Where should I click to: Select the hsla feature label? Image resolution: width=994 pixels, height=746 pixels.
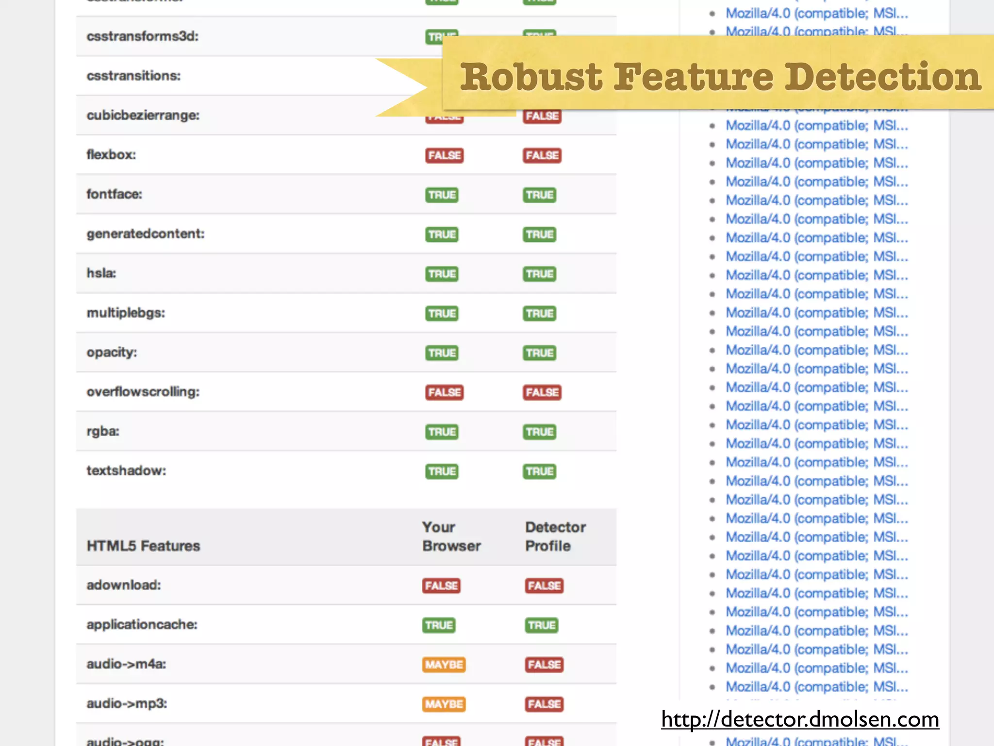coord(101,273)
